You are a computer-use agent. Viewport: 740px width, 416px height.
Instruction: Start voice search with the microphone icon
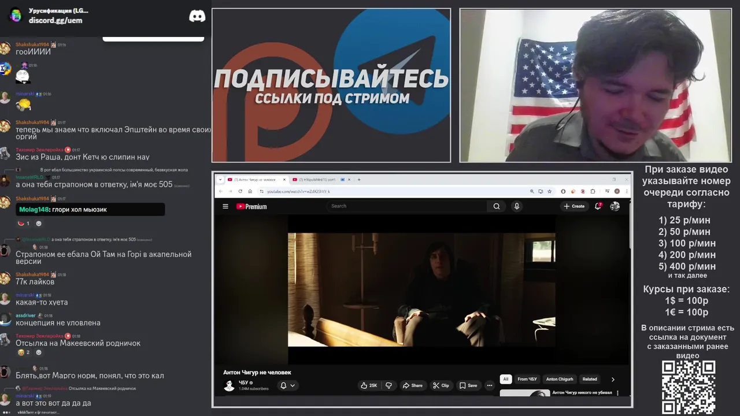click(x=517, y=206)
